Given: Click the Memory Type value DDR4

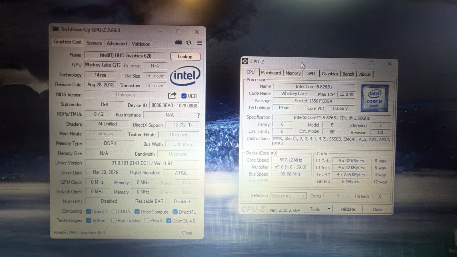Looking at the screenshot, I should (x=110, y=143).
